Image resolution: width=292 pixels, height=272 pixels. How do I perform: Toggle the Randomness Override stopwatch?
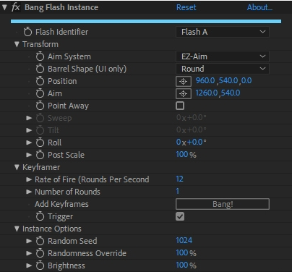40,253
